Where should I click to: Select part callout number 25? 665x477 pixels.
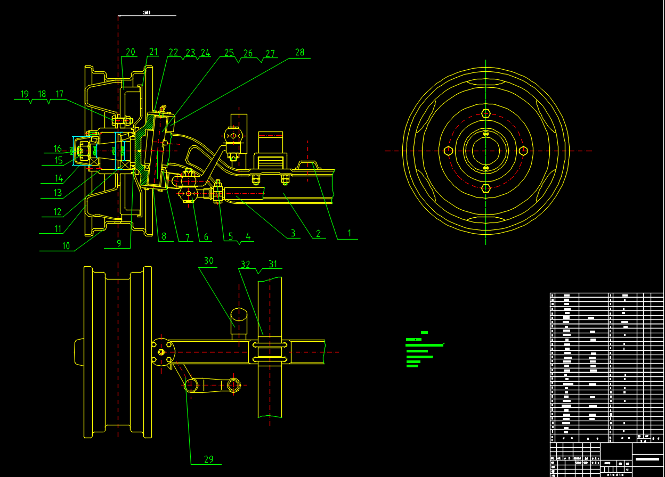229,53
